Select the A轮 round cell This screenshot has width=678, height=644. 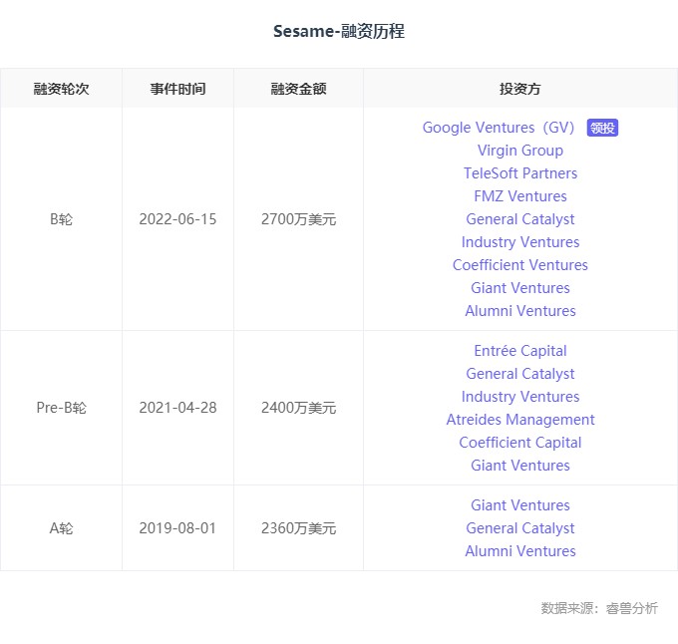point(61,527)
